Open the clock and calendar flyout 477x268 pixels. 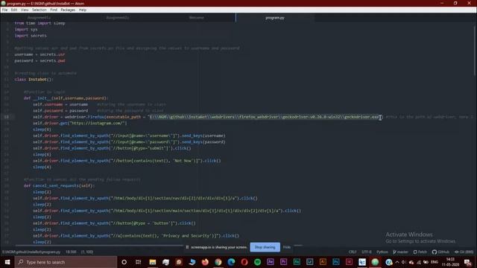point(450,262)
